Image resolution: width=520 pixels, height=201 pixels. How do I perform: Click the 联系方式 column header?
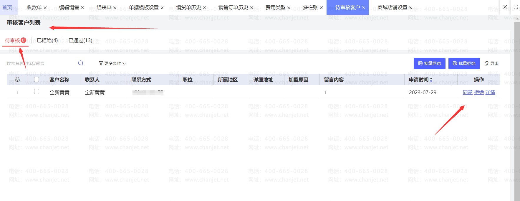[x=141, y=80]
